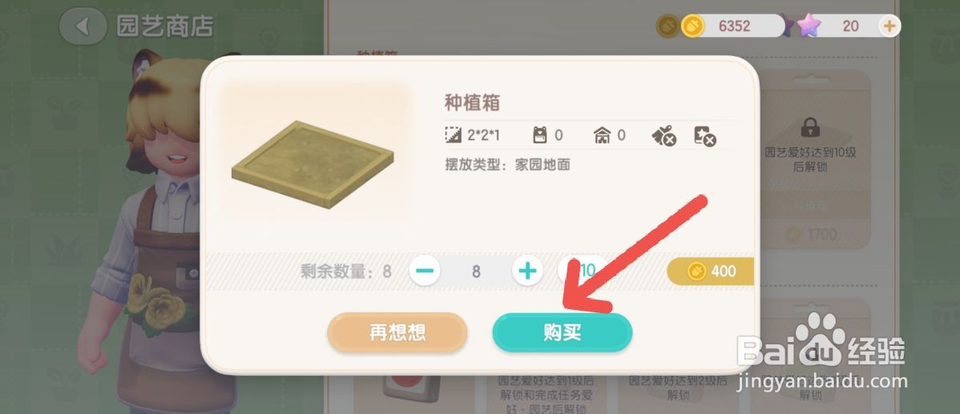The width and height of the screenshot is (960, 414).
Task: Tap the 园艺商店 shop title
Action: pyautogui.click(x=165, y=26)
